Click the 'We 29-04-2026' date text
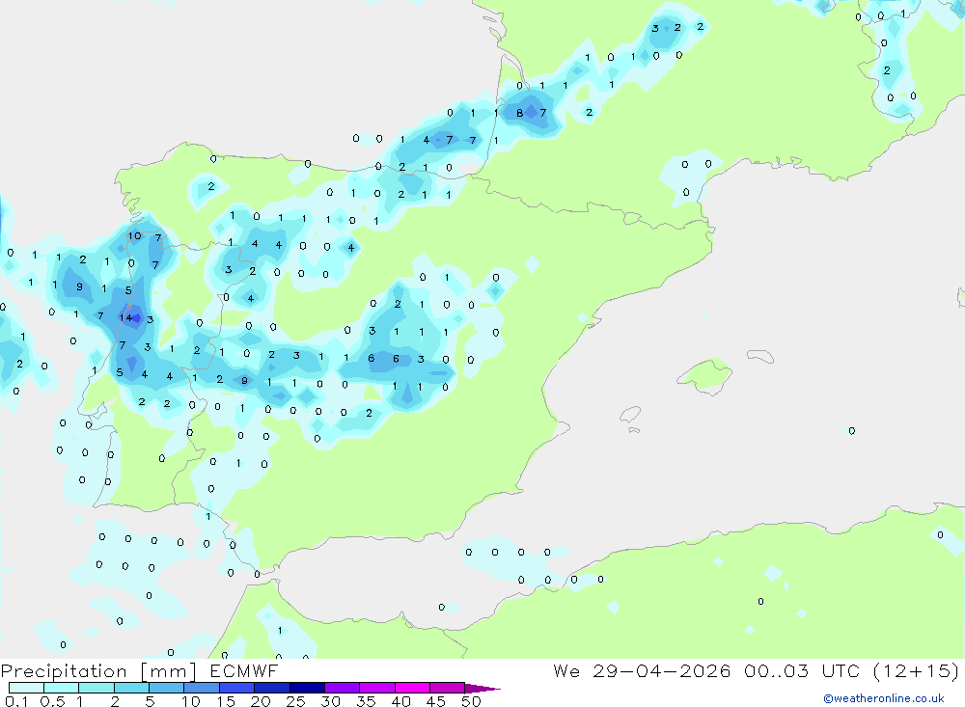 click(x=642, y=670)
